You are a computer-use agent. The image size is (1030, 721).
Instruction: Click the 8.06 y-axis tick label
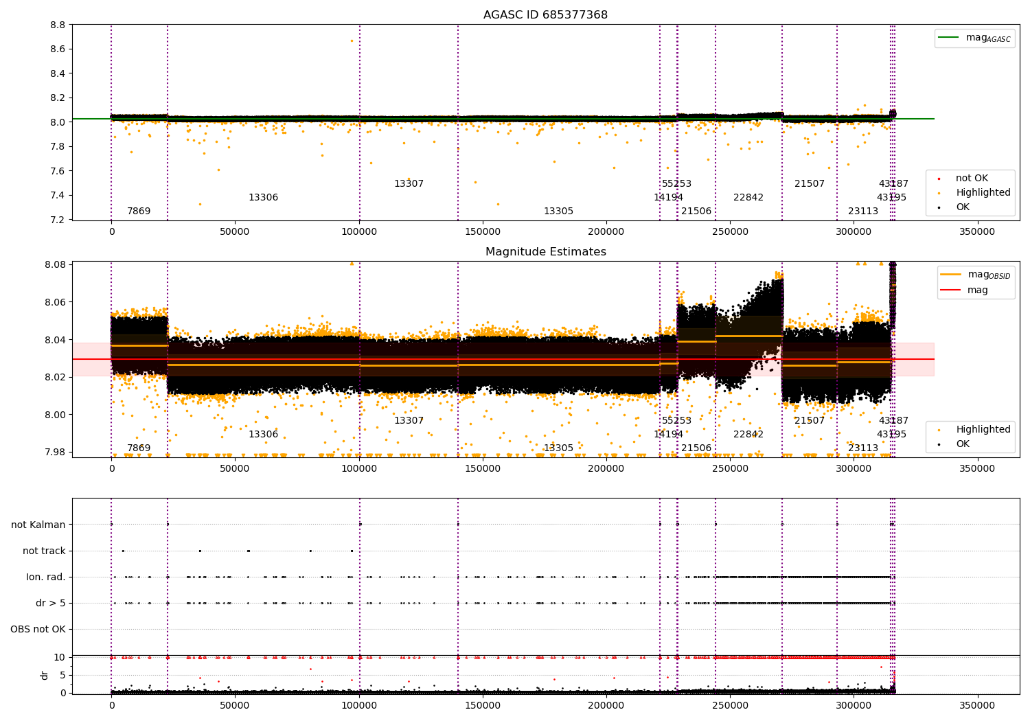55,303
